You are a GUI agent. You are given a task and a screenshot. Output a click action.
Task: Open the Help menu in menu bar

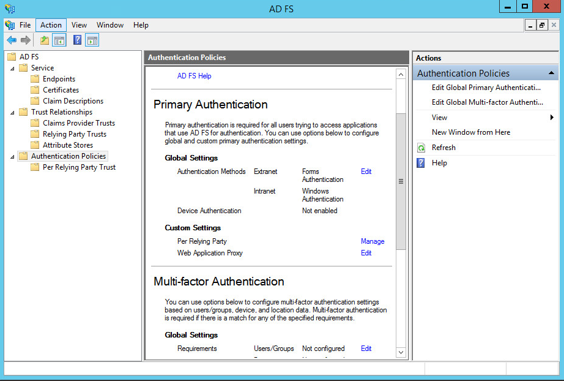141,25
